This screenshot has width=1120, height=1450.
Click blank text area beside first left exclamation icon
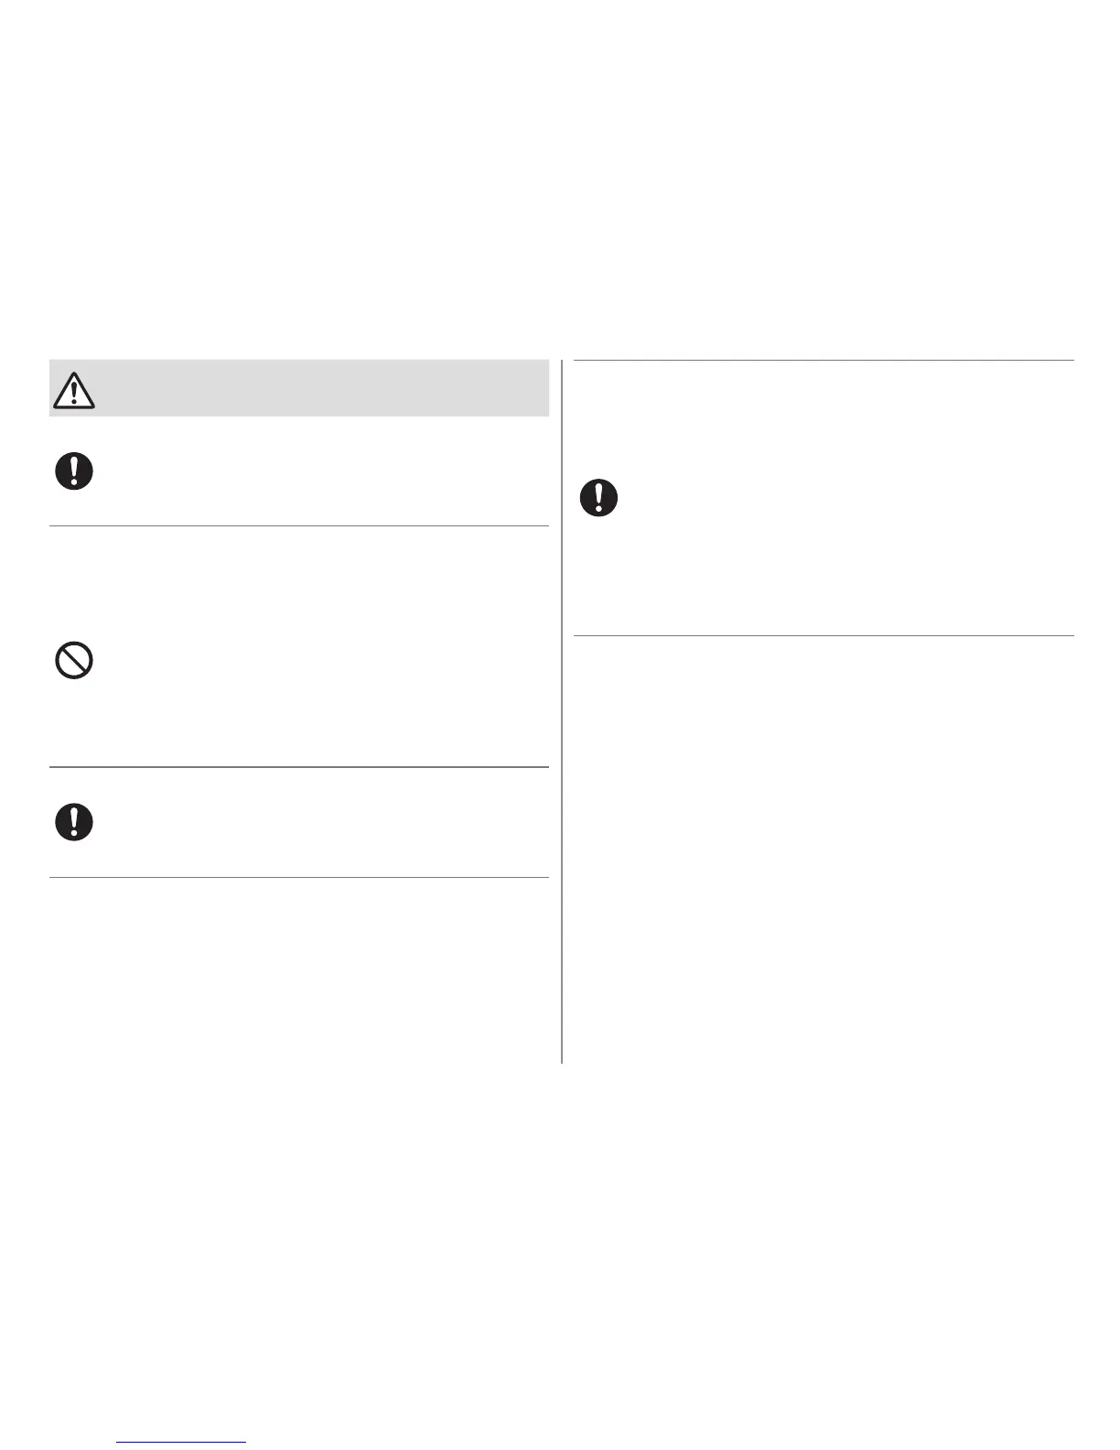point(320,471)
